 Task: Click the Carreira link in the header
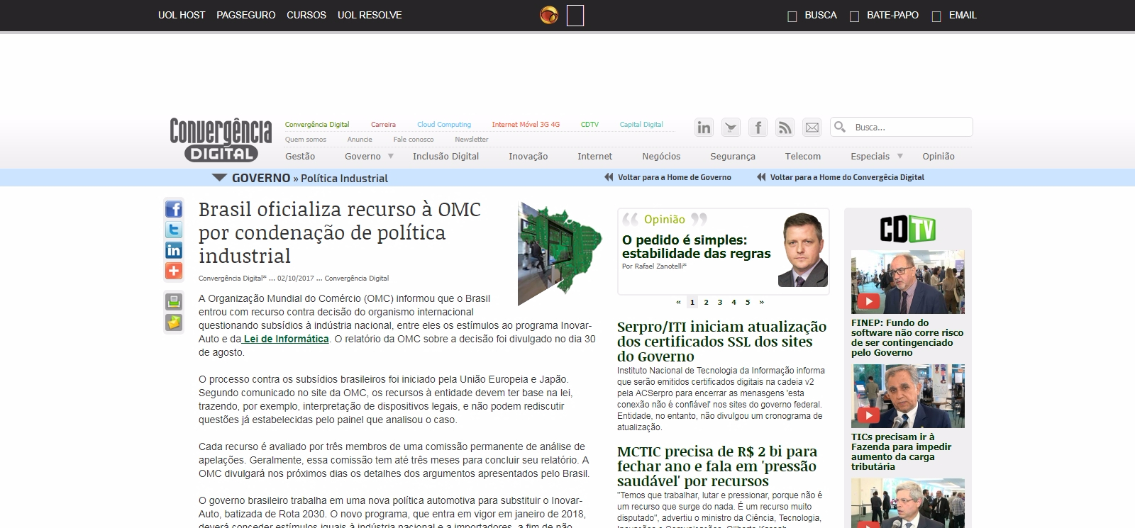coord(383,124)
